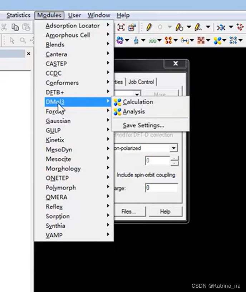Click the blue-white dotted lattice module icon

233,40
